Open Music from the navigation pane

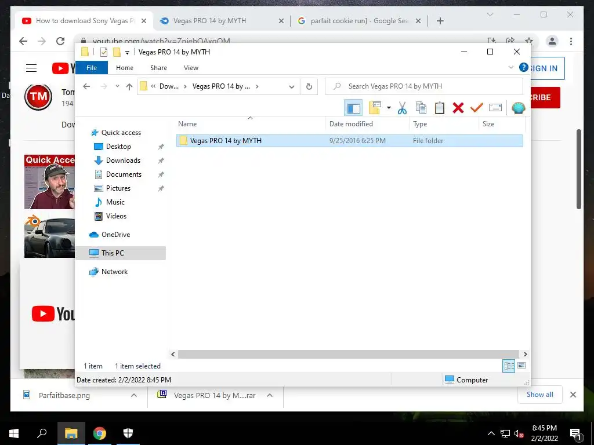pyautogui.click(x=115, y=202)
